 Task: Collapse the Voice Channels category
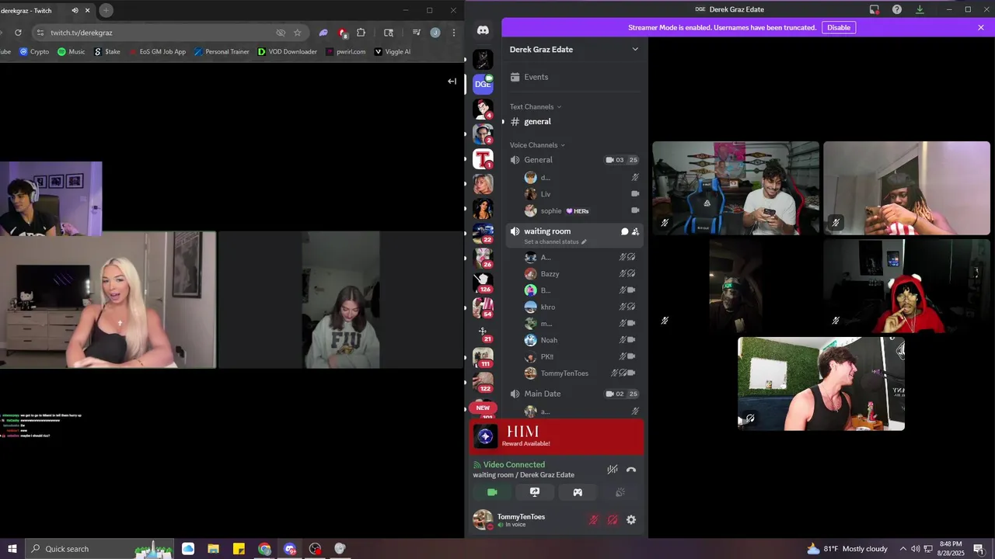pyautogui.click(x=537, y=145)
